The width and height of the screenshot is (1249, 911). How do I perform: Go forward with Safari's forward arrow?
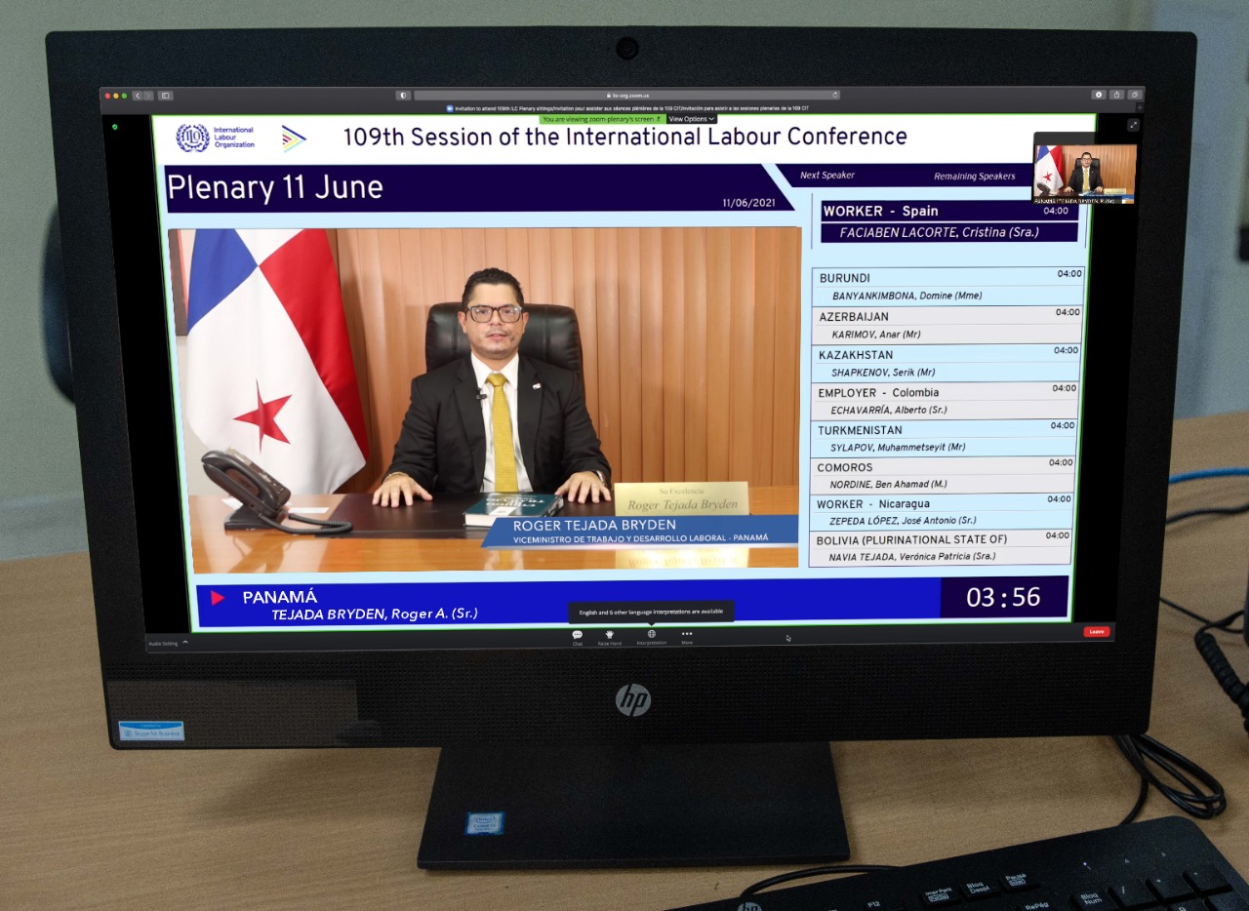(x=148, y=96)
